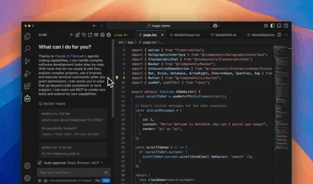Open Customize Layout icon
This screenshot has height=184, width=313.
click(x=266, y=26)
